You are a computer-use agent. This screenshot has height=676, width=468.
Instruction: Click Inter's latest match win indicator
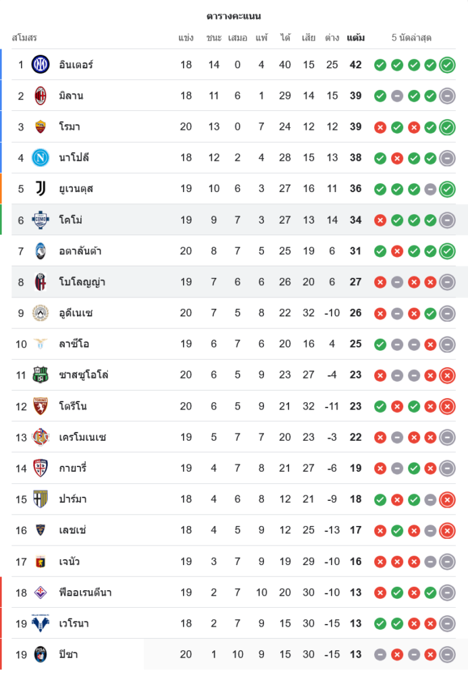[447, 65]
